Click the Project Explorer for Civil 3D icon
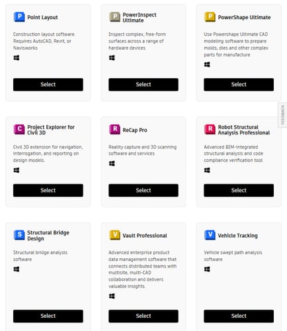The image size is (287, 331). click(19, 129)
